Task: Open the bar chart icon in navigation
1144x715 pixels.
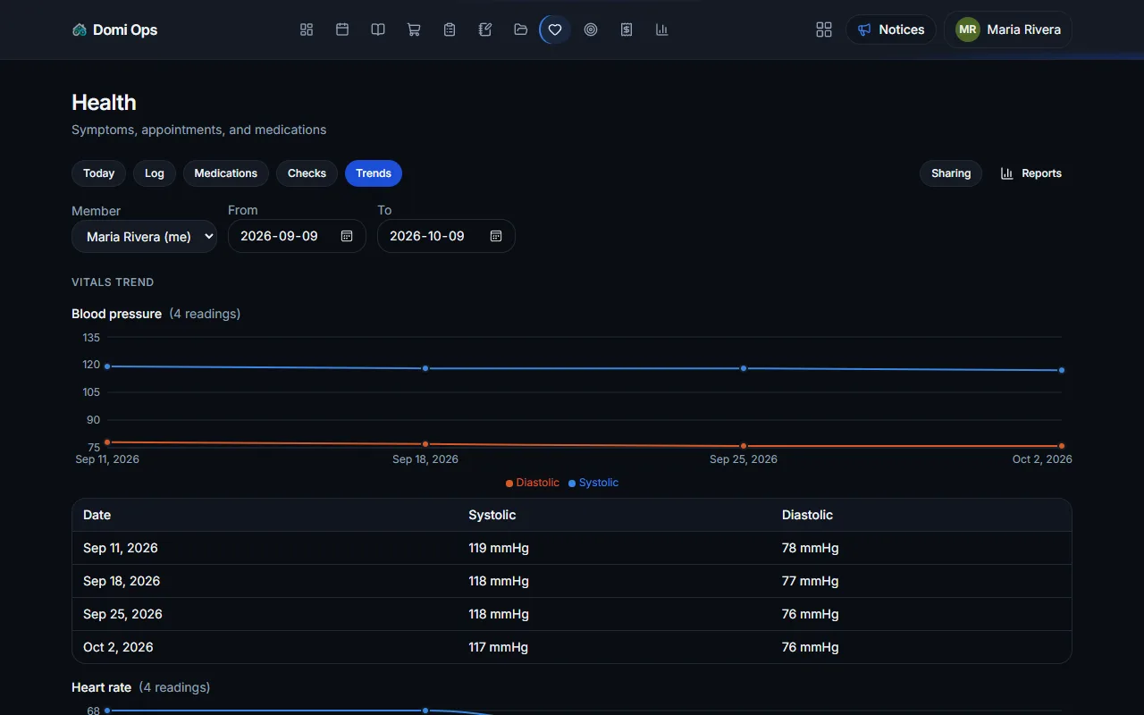Action: tap(662, 29)
